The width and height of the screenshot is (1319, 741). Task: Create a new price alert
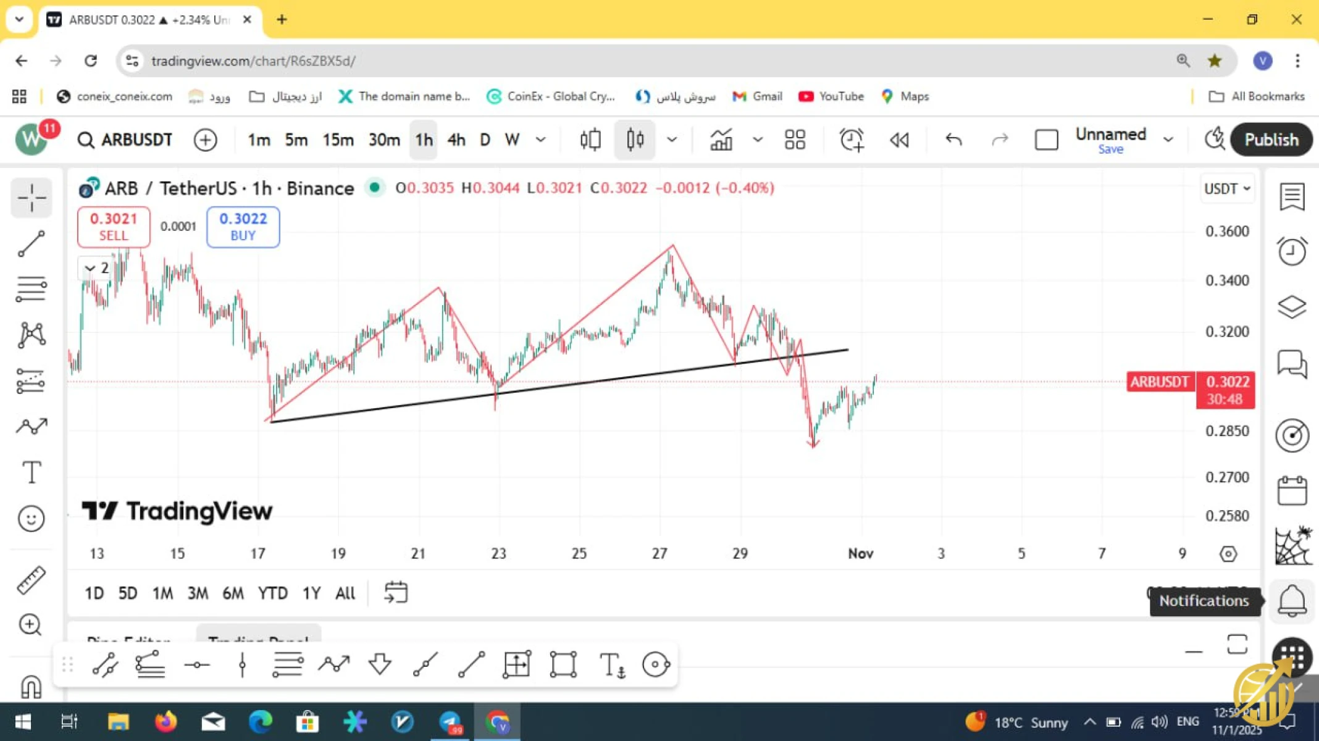852,140
